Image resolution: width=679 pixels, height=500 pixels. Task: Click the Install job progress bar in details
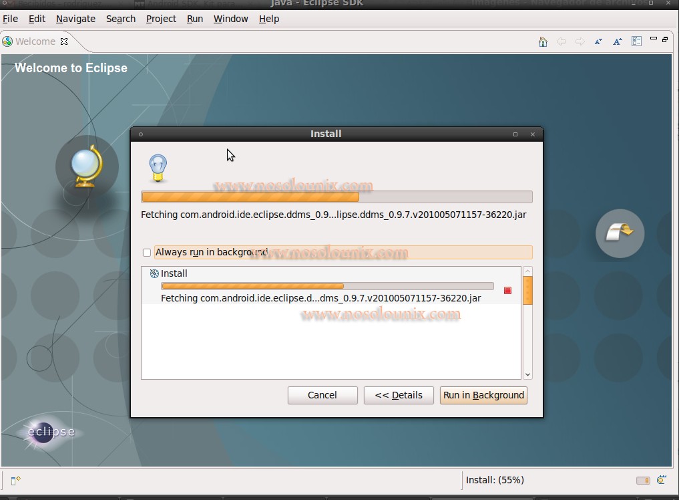[327, 286]
